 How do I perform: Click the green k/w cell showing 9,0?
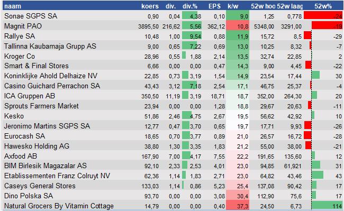coord(238,16)
